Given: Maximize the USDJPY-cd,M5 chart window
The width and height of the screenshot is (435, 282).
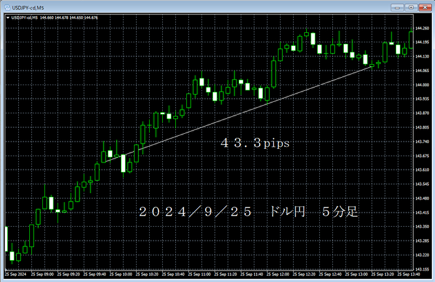Looking at the screenshot, I should click(411, 7).
